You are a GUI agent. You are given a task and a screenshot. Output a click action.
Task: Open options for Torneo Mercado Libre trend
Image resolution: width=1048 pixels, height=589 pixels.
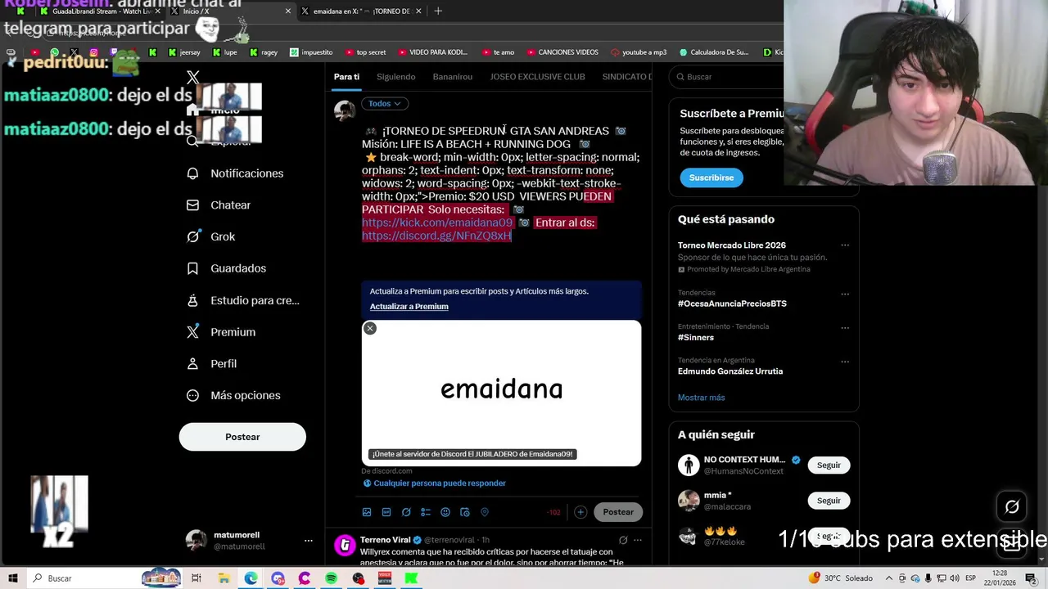click(845, 245)
